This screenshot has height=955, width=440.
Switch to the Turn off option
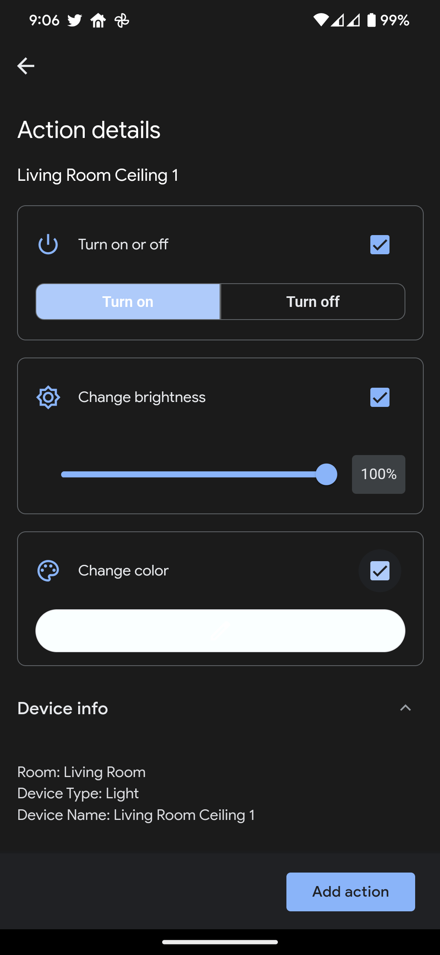[312, 301]
